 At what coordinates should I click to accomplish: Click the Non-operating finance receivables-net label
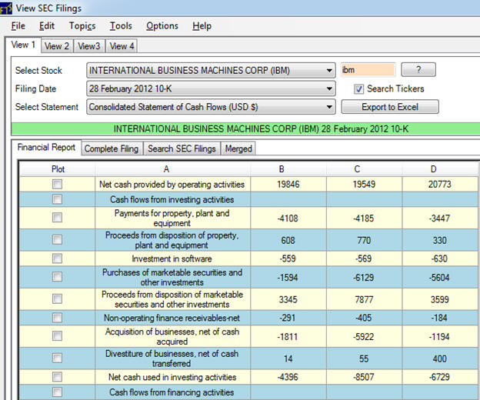tap(172, 318)
